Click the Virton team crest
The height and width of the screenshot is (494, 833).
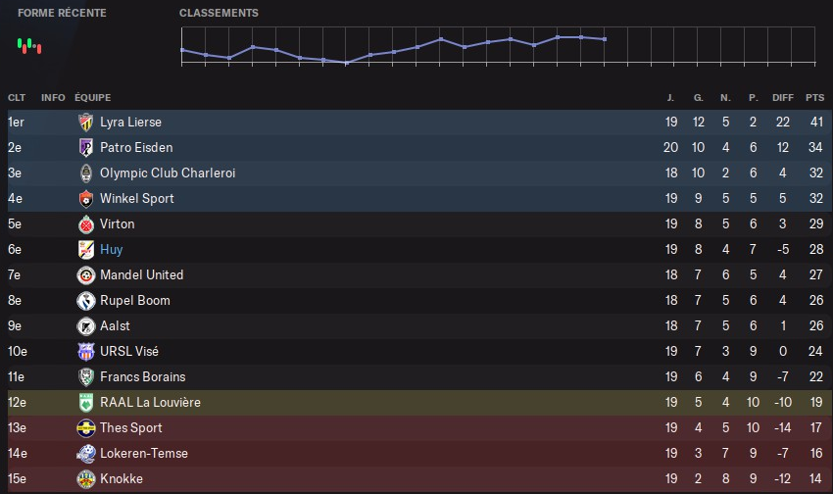tap(85, 224)
